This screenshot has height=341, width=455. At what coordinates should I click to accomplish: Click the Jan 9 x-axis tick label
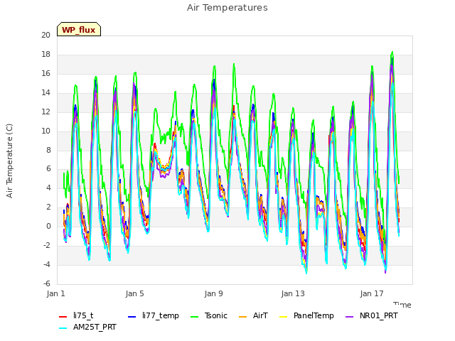point(213,293)
